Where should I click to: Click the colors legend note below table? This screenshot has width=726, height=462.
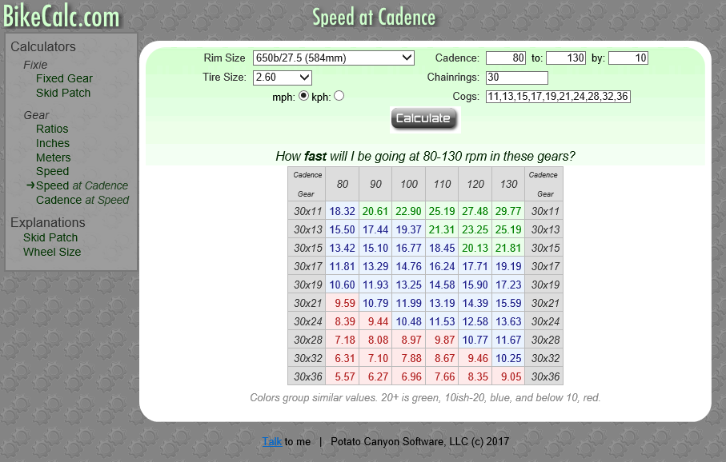(x=425, y=398)
